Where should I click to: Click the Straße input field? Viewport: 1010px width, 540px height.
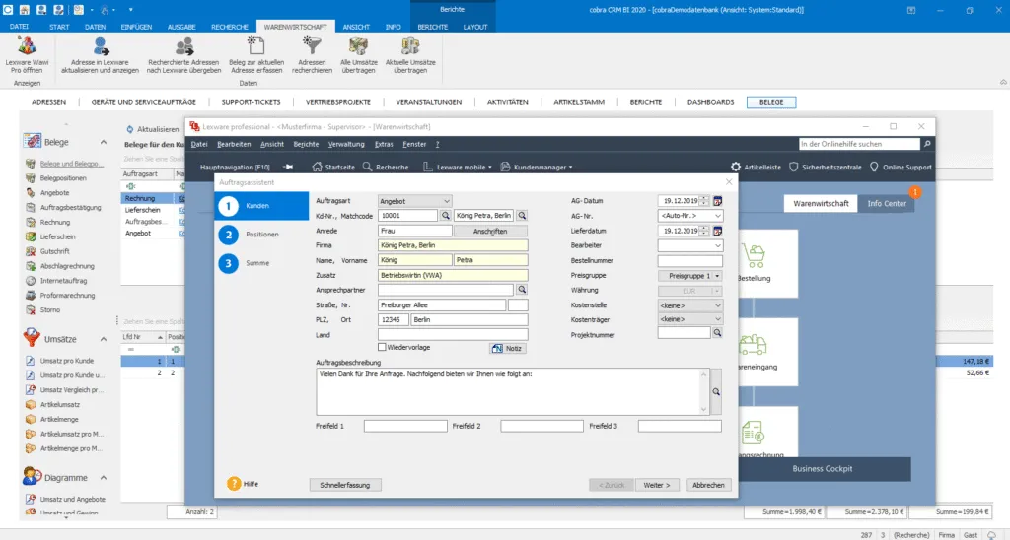click(441, 305)
